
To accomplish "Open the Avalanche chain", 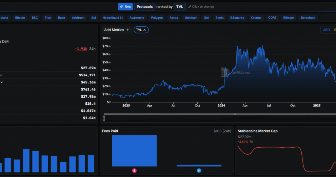I will tap(137, 18).
